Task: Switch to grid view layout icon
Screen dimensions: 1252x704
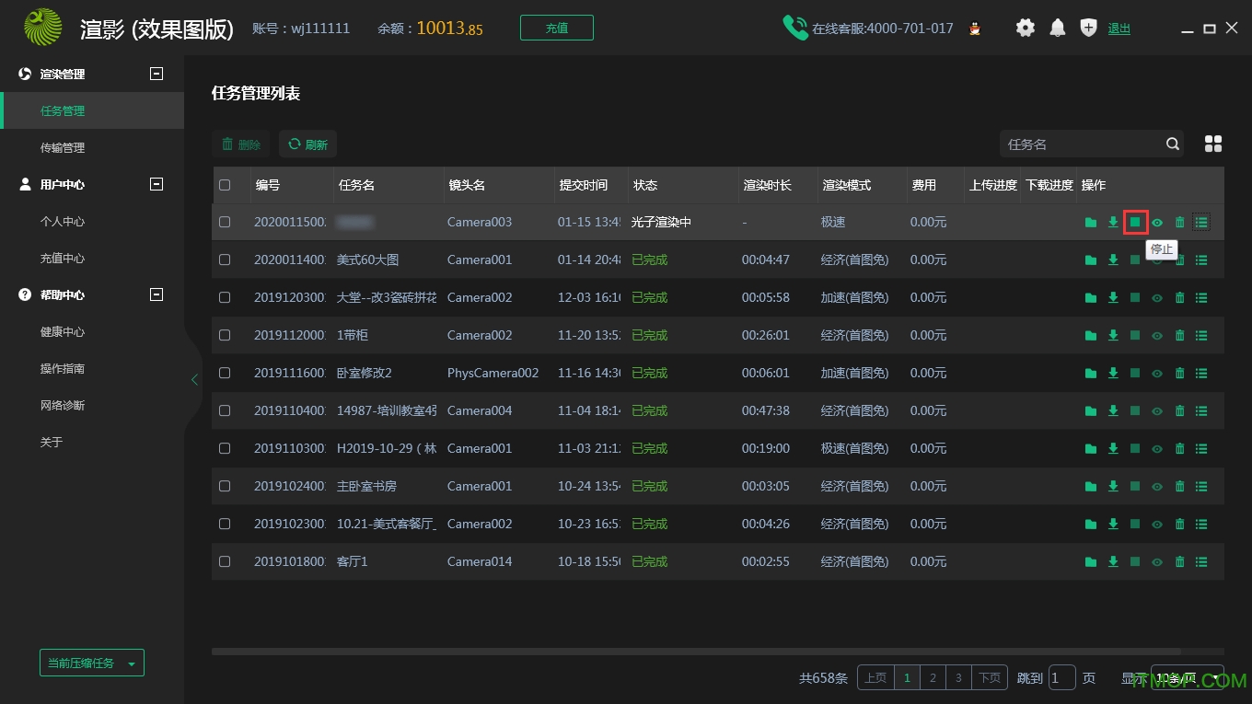Action: [x=1213, y=144]
